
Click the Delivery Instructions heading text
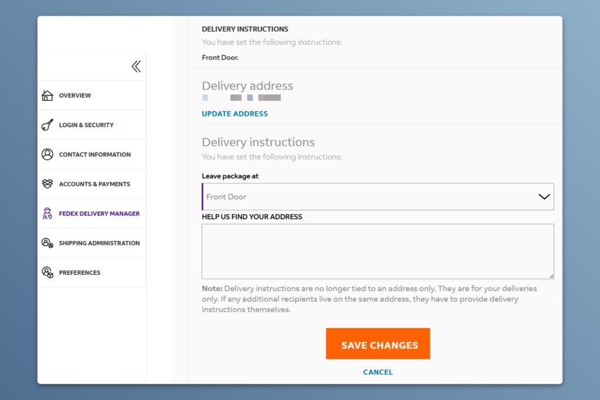point(245,29)
